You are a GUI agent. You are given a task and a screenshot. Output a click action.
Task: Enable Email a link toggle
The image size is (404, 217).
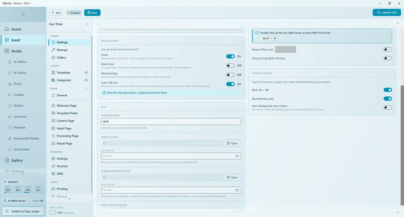(230, 66)
